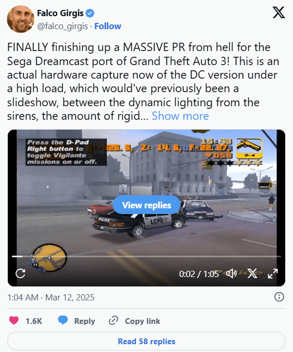
Task: Click the X logo in video controls
Action: point(252,274)
